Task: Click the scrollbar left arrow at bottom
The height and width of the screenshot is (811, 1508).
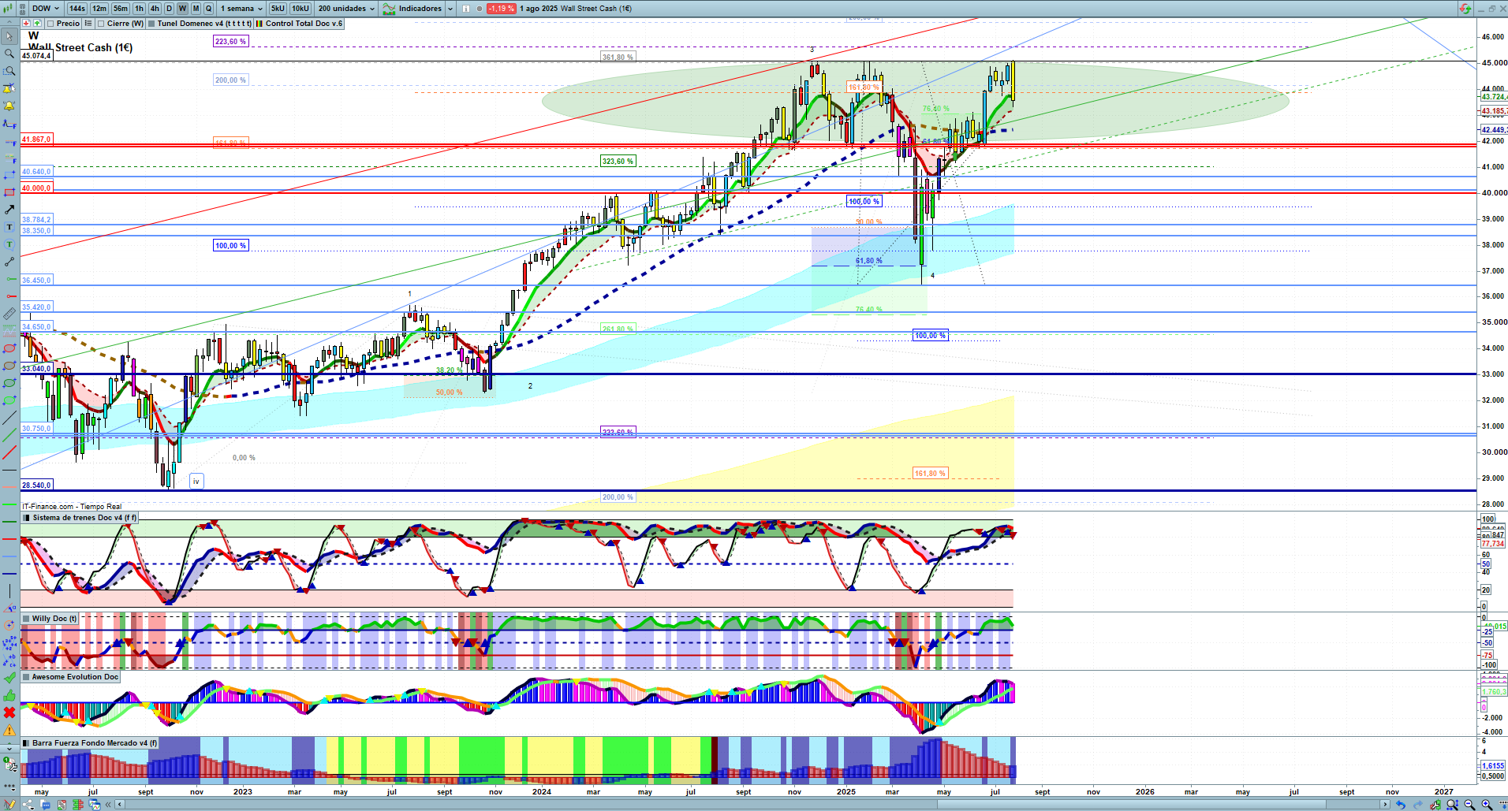Action: click(119, 805)
